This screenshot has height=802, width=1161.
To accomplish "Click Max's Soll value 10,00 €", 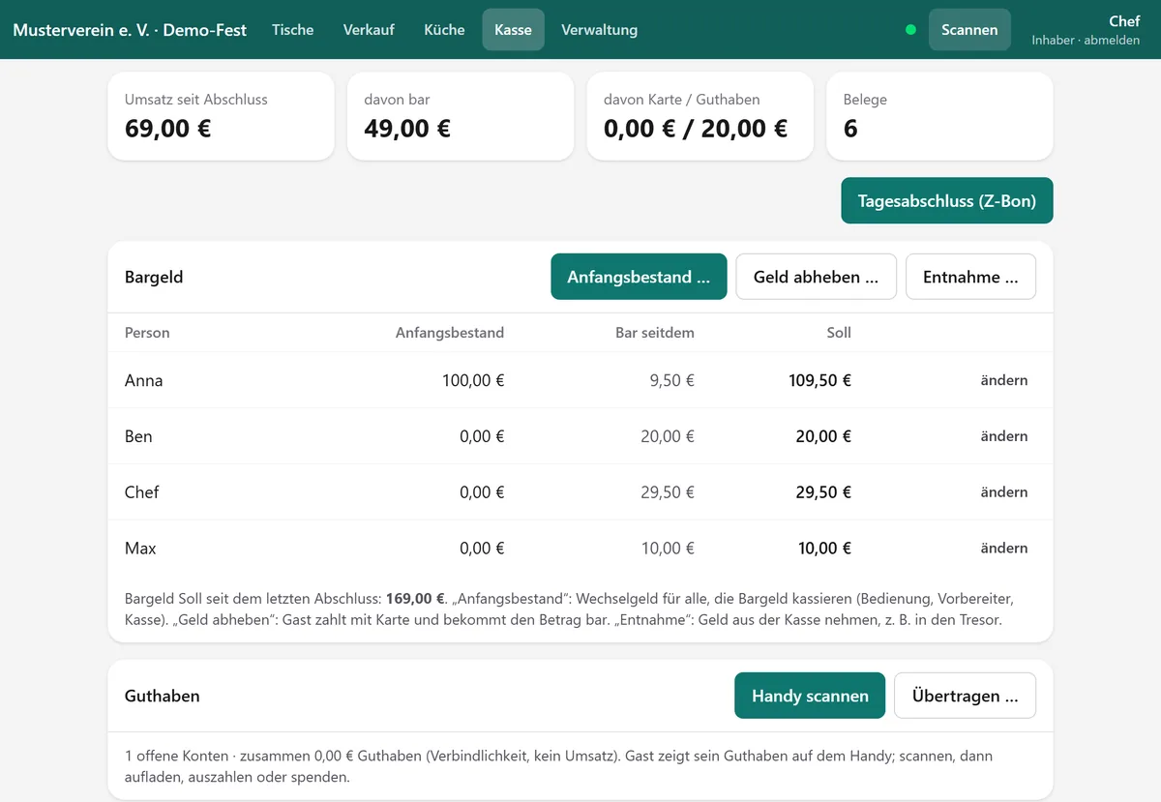I will [824, 549].
